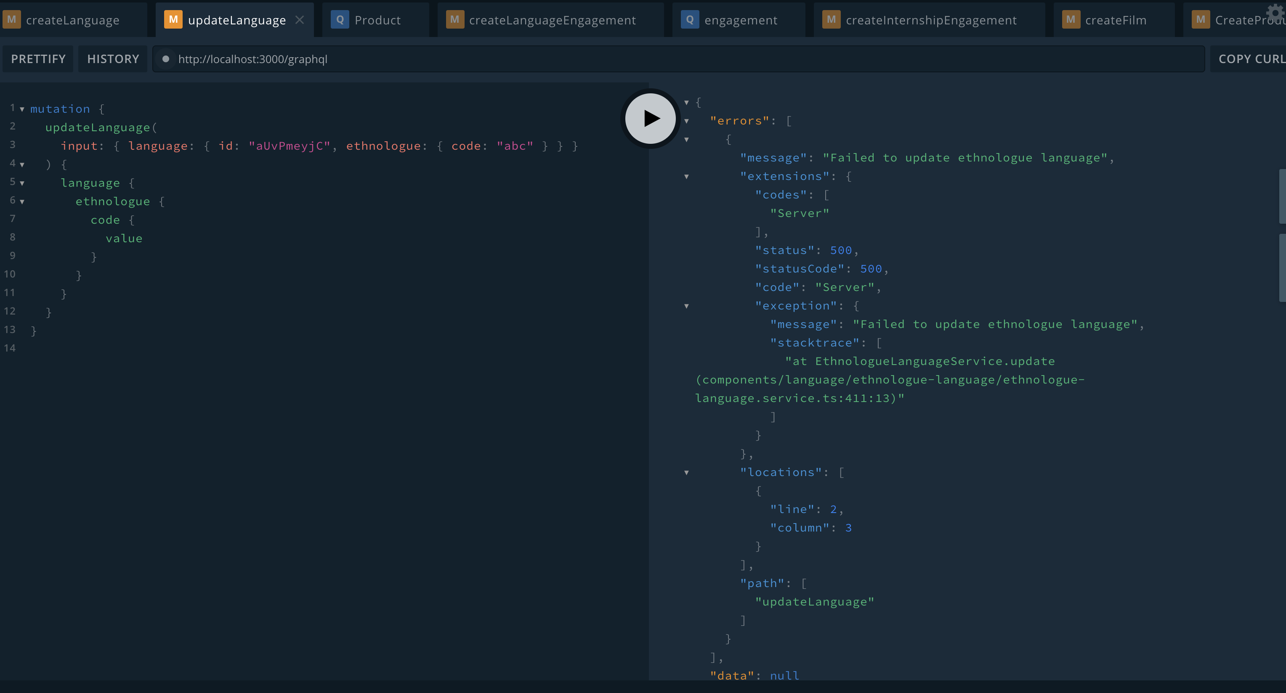This screenshot has height=693, width=1286.
Task: Click M icon on createInternshipEngagement tab
Action: [x=831, y=20]
